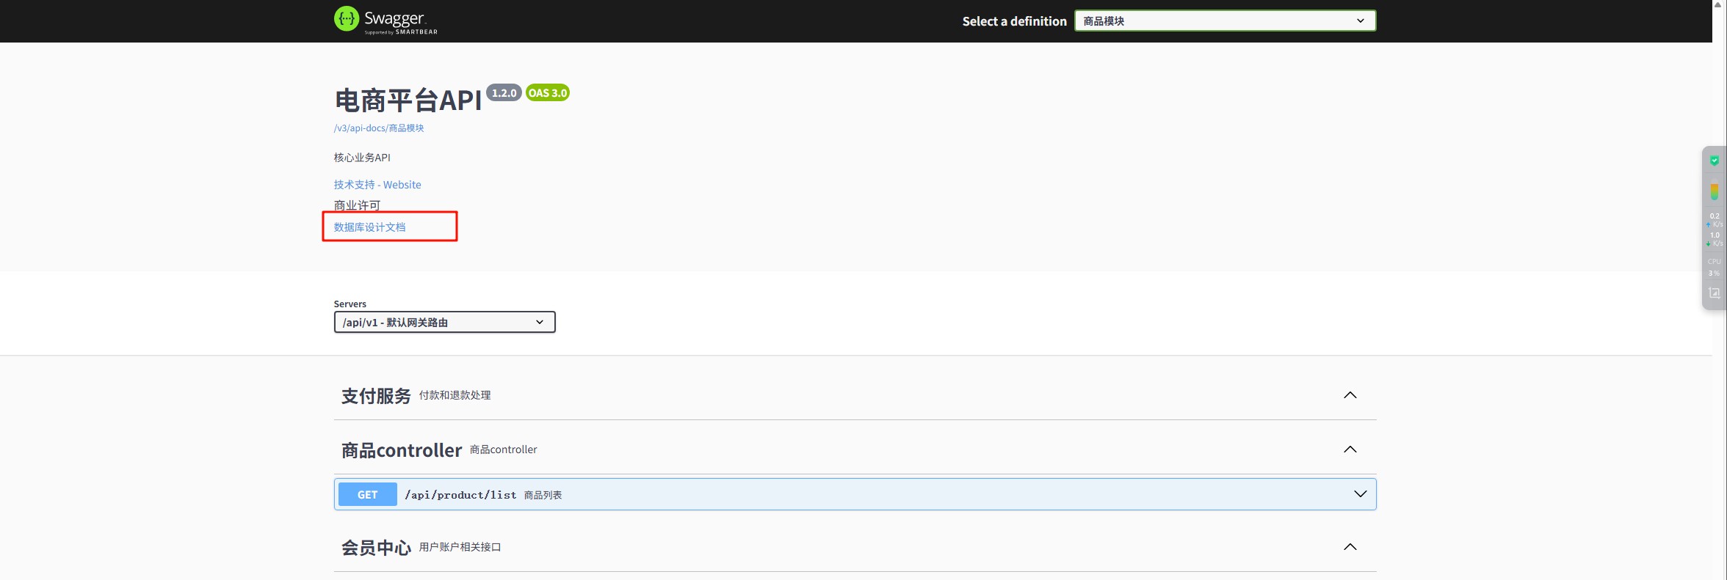Collapse the 商品controller section
1727x580 pixels.
tap(1350, 449)
